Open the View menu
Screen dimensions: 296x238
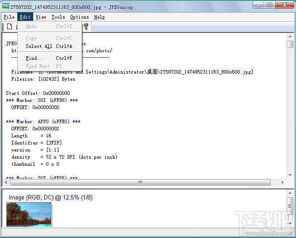tap(41, 17)
